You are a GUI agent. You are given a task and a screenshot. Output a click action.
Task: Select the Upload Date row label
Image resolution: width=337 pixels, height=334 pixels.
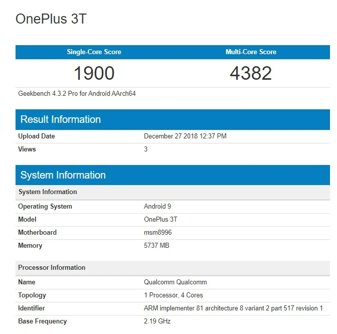pyautogui.click(x=37, y=136)
